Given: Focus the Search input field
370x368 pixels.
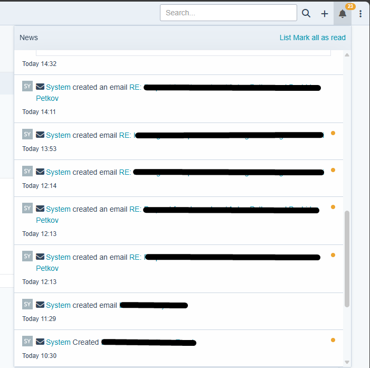Looking at the screenshot, I should click(228, 13).
